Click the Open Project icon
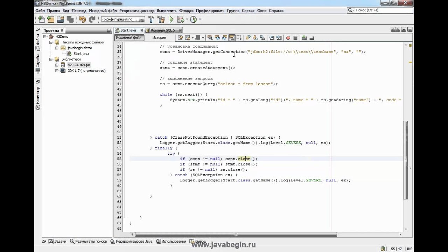Image resolution: width=448 pixels, height=252 pixels. 60,20
